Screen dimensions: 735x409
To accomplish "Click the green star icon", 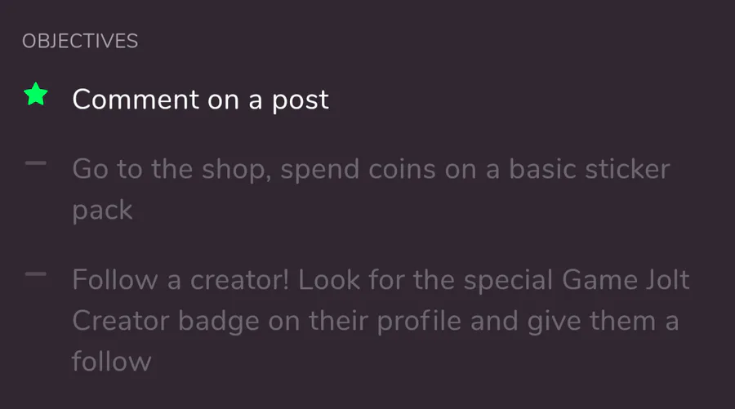I will point(35,96).
